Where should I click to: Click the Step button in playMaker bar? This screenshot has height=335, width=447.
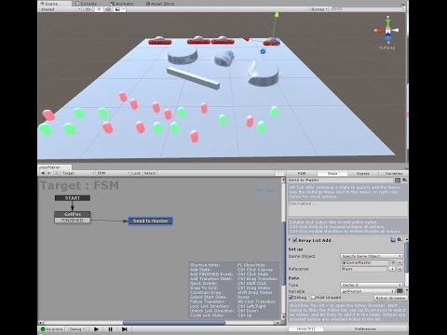124,329
